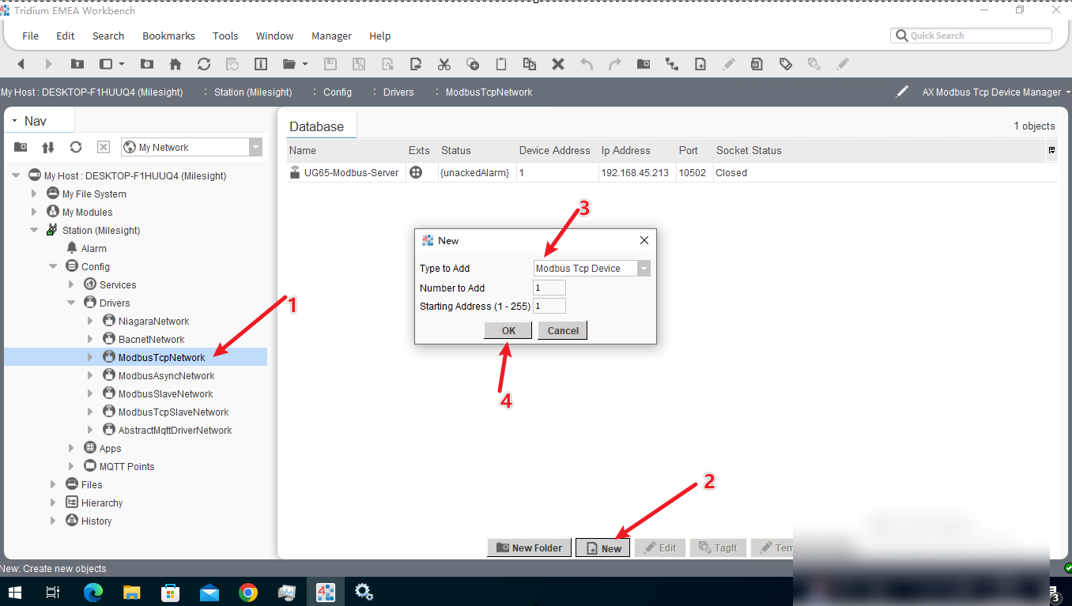Expand the MQTT Points node
The image size is (1072, 606).
pyautogui.click(x=71, y=466)
